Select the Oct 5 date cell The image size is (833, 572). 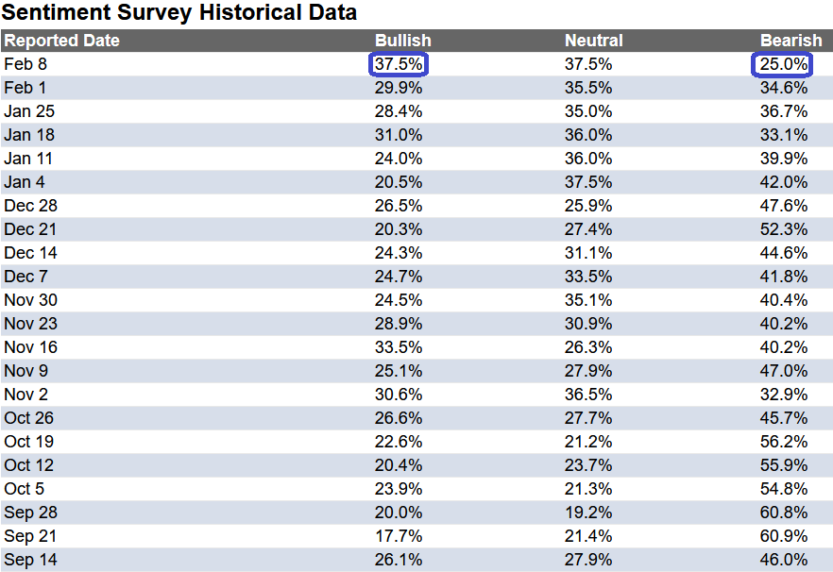[x=25, y=489]
